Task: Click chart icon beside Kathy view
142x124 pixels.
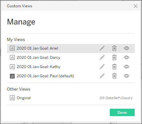Action: [x=12, y=67]
